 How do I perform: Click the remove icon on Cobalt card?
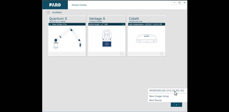coord(161,54)
